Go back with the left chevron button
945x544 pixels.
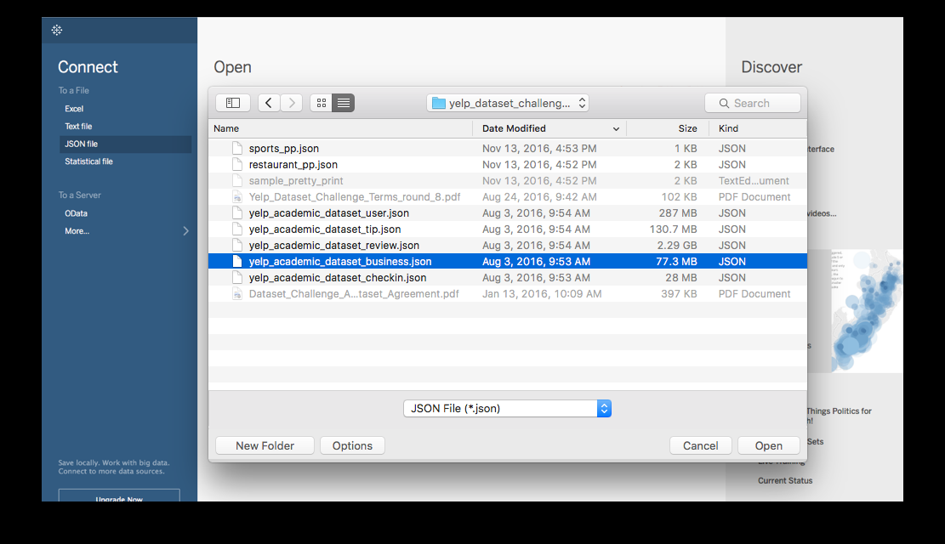pyautogui.click(x=269, y=103)
